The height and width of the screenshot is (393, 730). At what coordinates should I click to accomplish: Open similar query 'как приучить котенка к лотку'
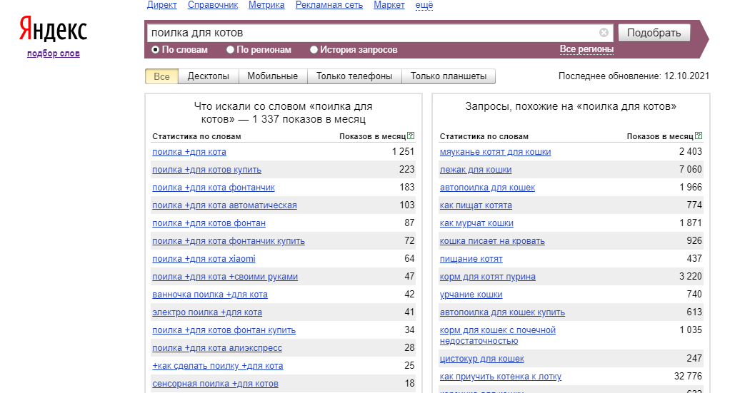(x=501, y=377)
